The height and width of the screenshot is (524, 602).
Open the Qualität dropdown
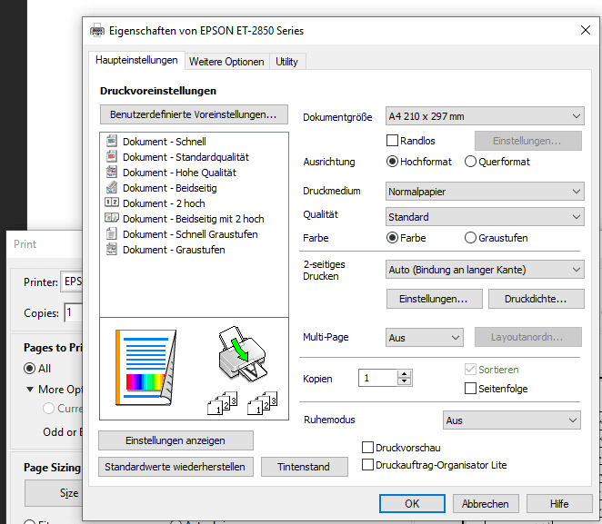coord(485,216)
